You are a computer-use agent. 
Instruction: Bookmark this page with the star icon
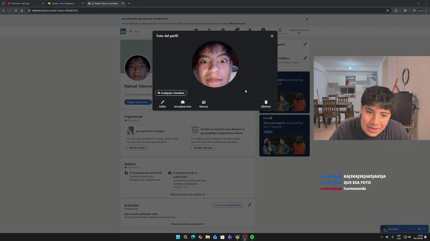[388, 10]
